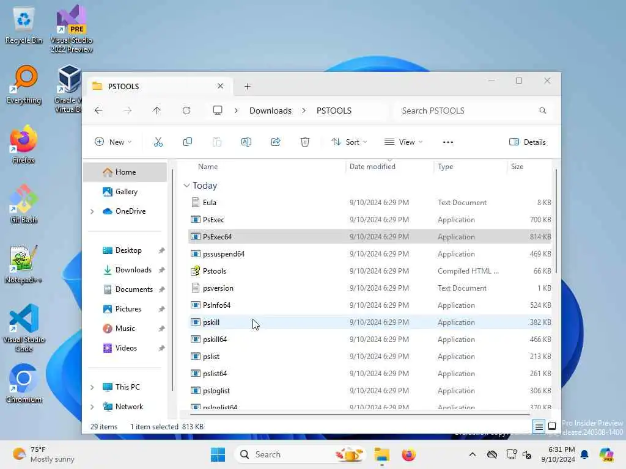Select the PsExec application file
The height and width of the screenshot is (469, 626).
tap(369, 220)
